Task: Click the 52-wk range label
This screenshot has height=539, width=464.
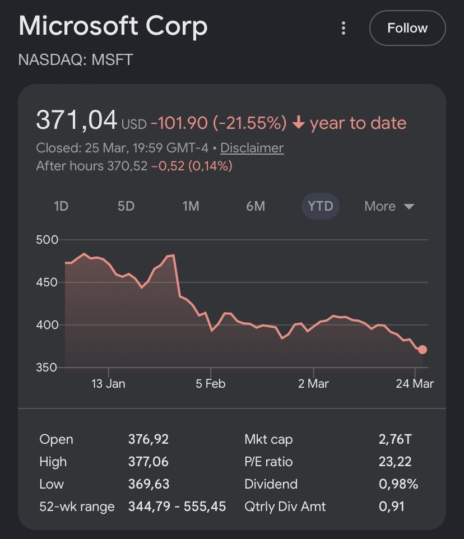Action: [77, 507]
